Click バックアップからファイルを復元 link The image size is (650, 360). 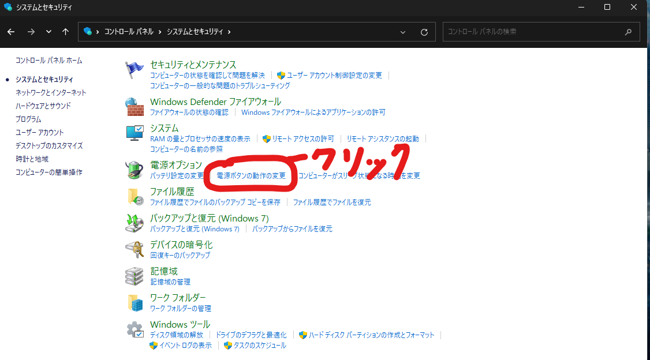click(x=292, y=228)
